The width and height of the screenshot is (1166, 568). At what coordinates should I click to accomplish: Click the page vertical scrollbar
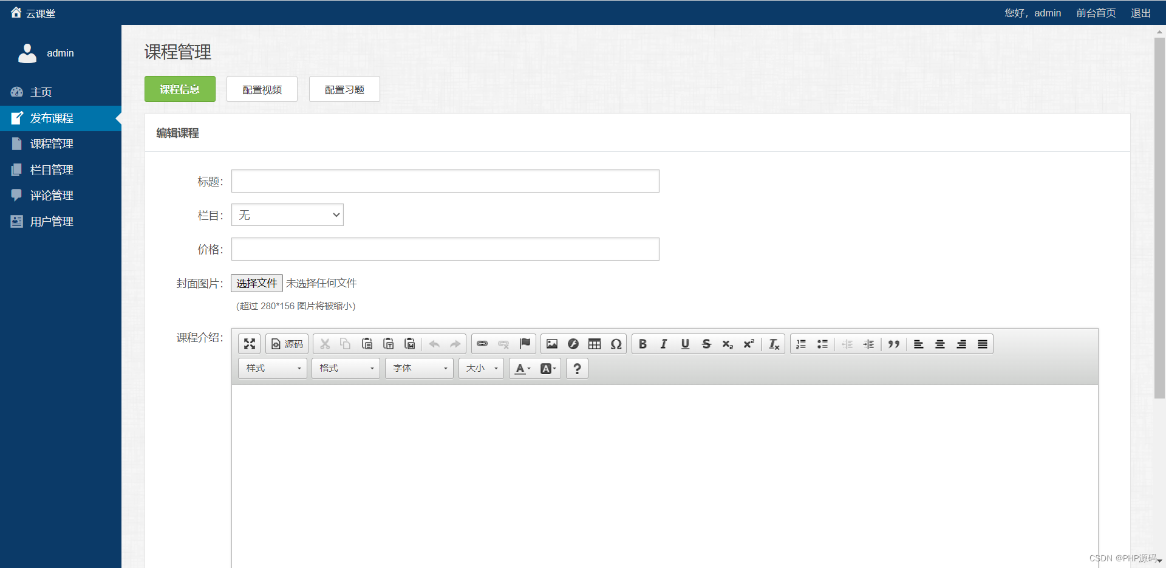[x=1159, y=218]
